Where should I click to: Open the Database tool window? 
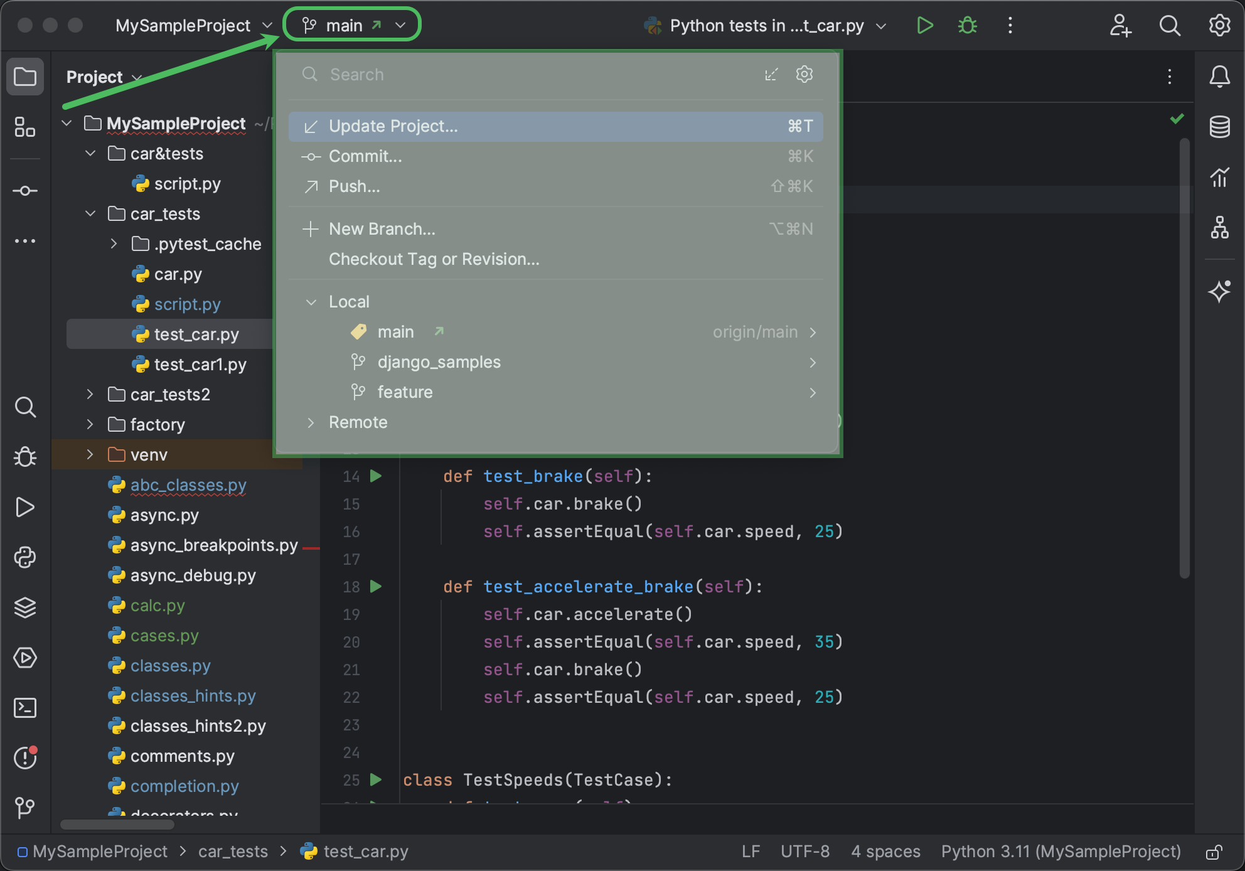(x=1220, y=126)
